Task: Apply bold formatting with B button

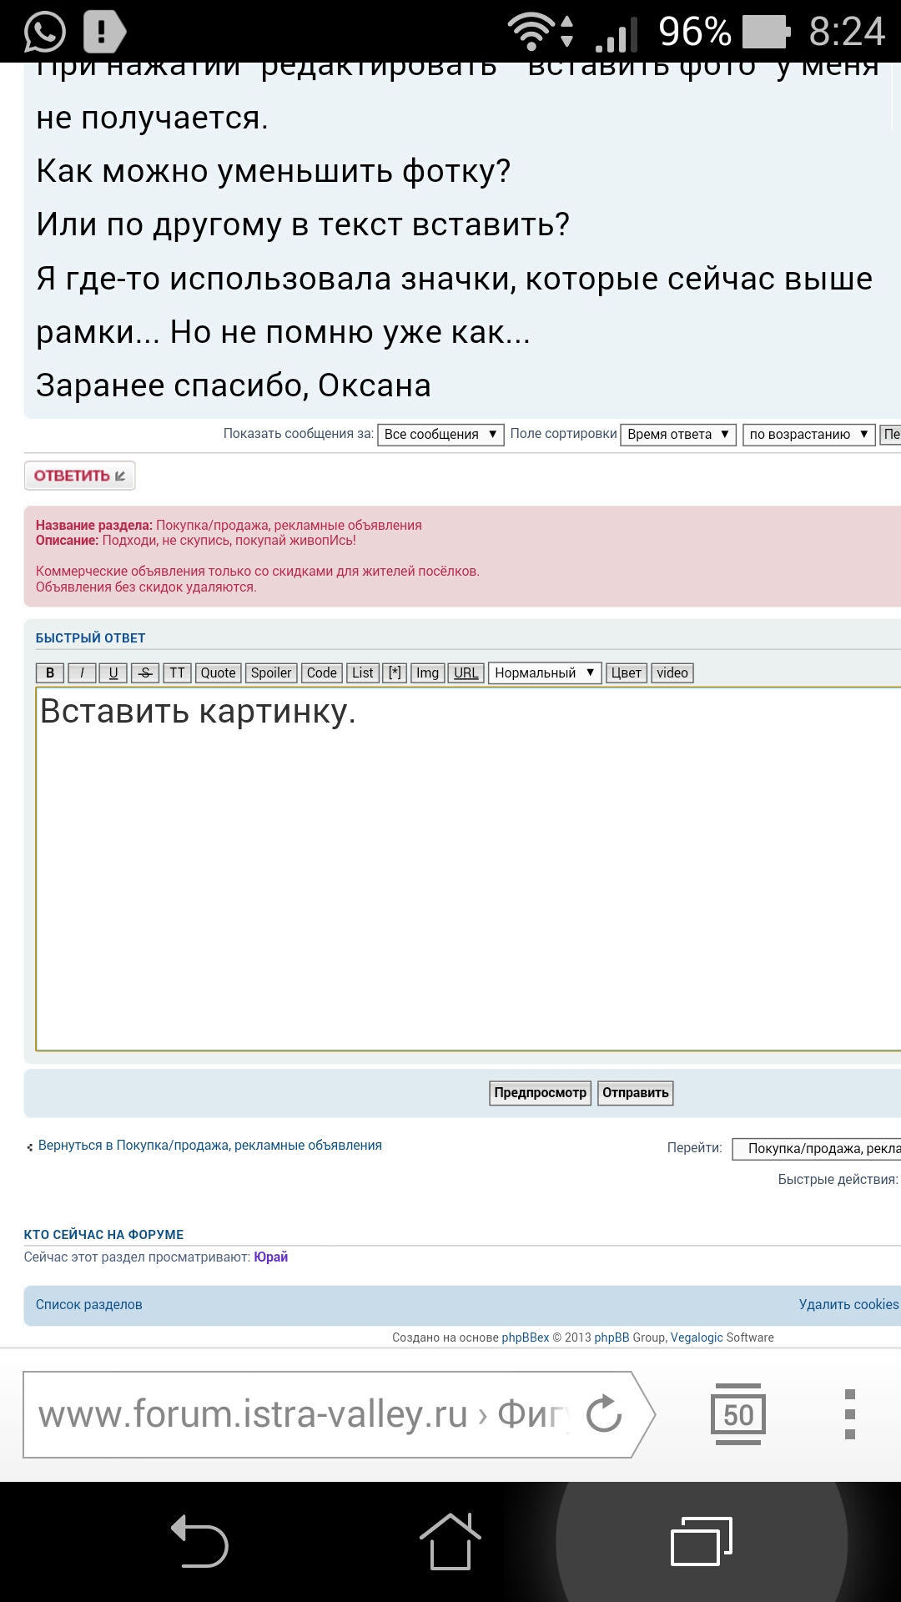Action: 50,673
